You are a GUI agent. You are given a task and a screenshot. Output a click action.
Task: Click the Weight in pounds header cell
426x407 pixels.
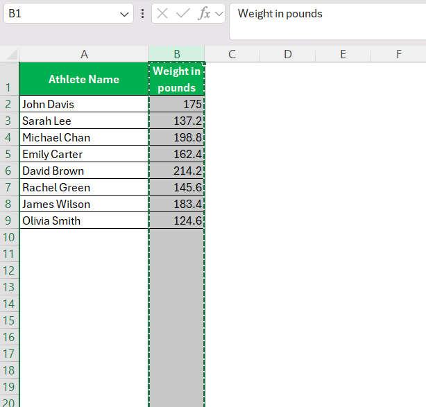(x=177, y=79)
